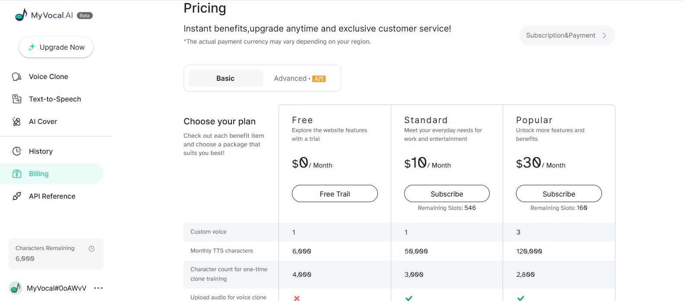684x301 pixels.
Task: Expand Subscription&Payment via its chevron arrow
Action: 605,35
